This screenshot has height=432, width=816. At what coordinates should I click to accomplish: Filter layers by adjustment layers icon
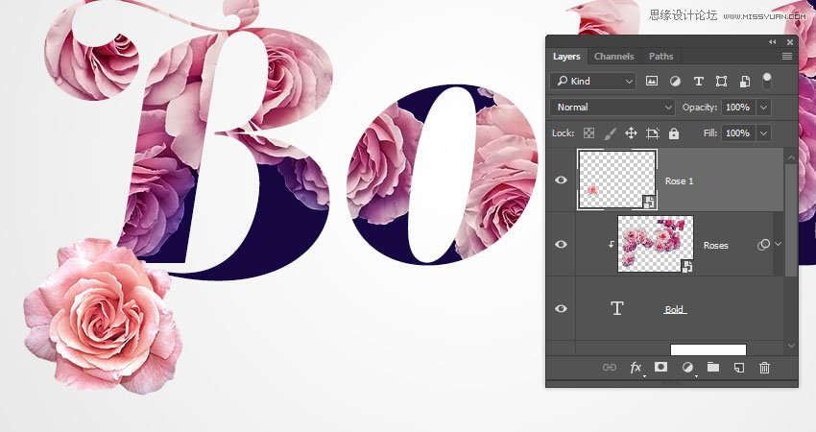pos(675,81)
